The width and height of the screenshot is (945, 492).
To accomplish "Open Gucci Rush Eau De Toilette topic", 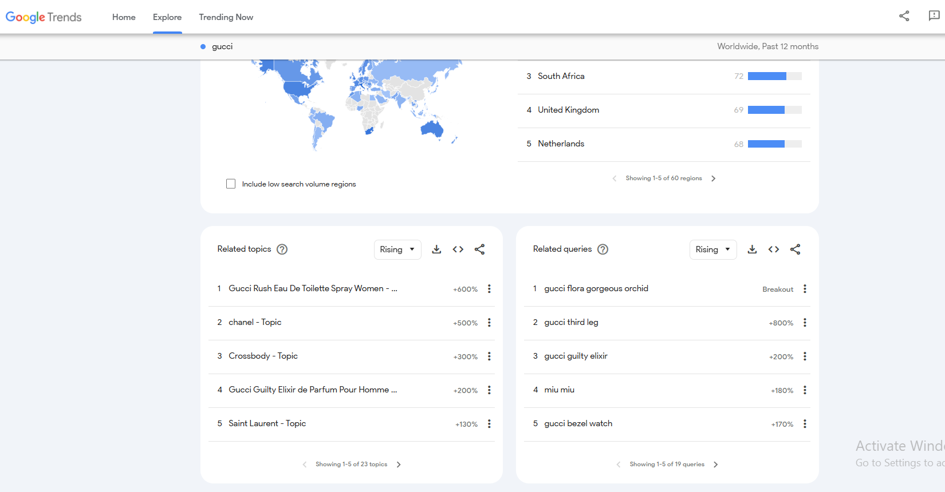I will [x=313, y=288].
